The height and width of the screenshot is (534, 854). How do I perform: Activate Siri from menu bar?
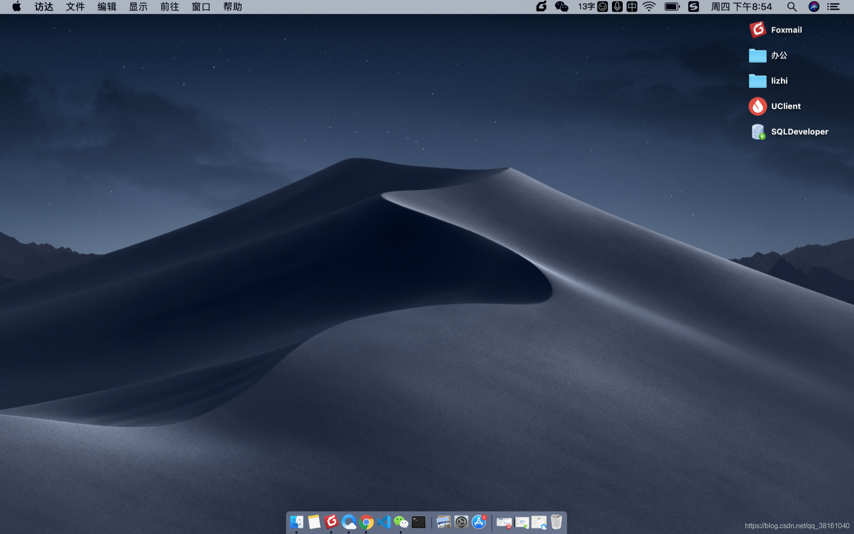coord(814,6)
